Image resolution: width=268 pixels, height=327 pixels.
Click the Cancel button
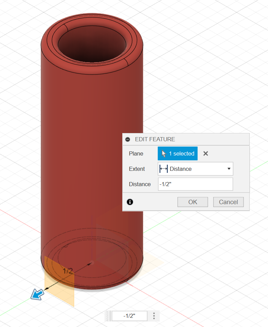(228, 202)
